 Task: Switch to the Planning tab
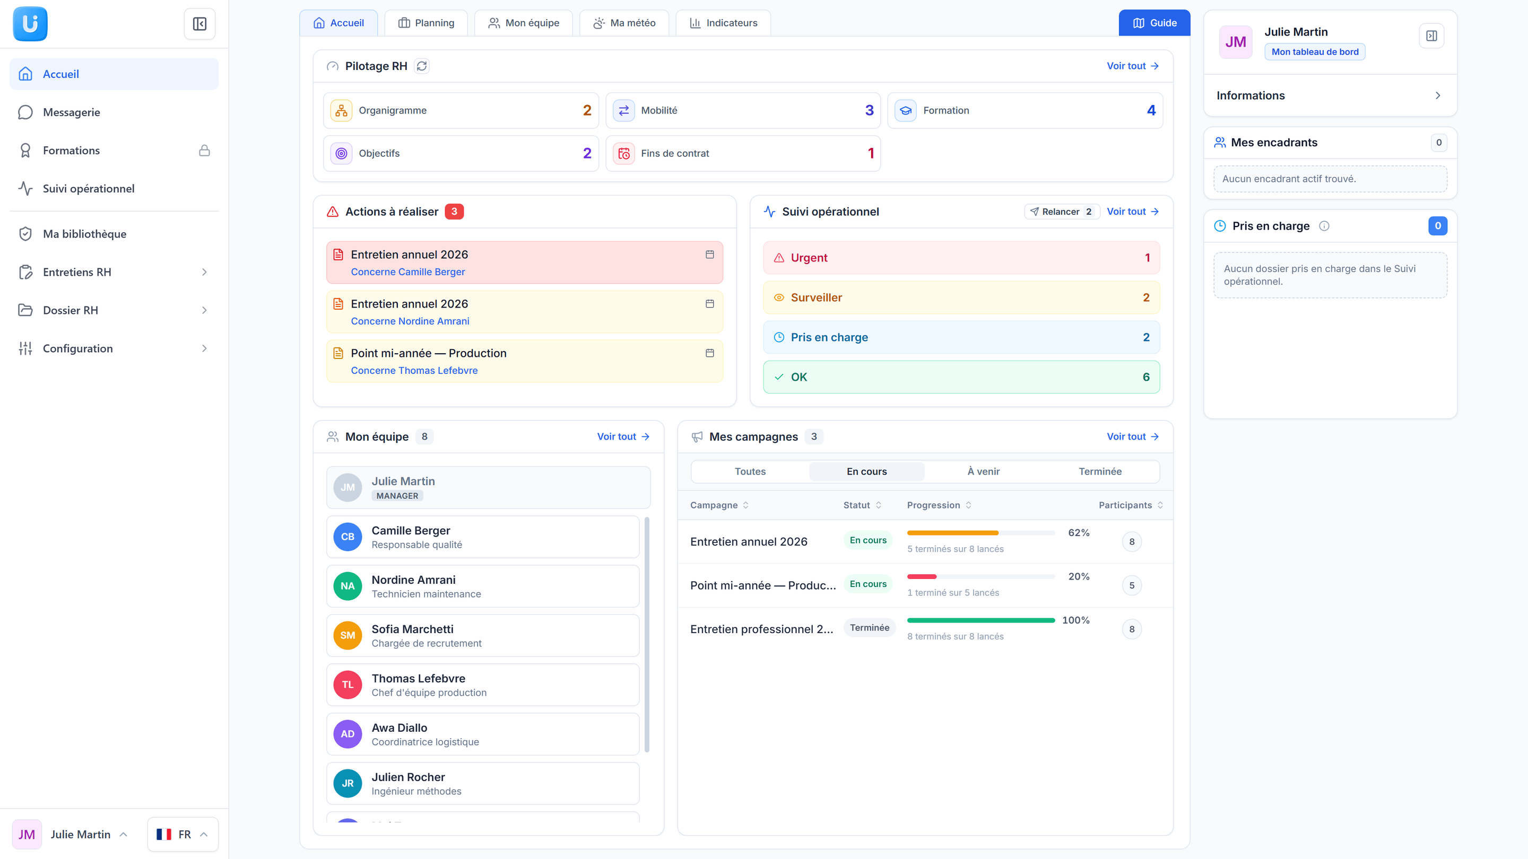(426, 22)
